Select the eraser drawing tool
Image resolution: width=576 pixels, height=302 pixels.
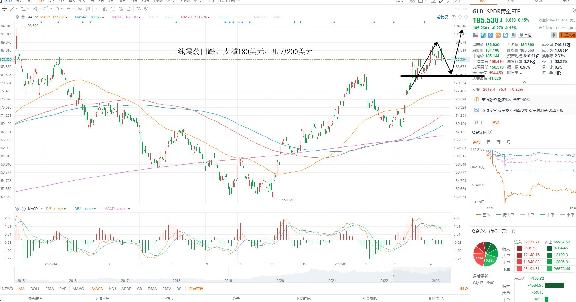[97, 9]
